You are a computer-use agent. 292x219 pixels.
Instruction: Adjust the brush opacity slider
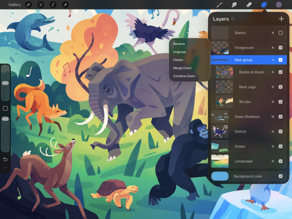pos(5,119)
